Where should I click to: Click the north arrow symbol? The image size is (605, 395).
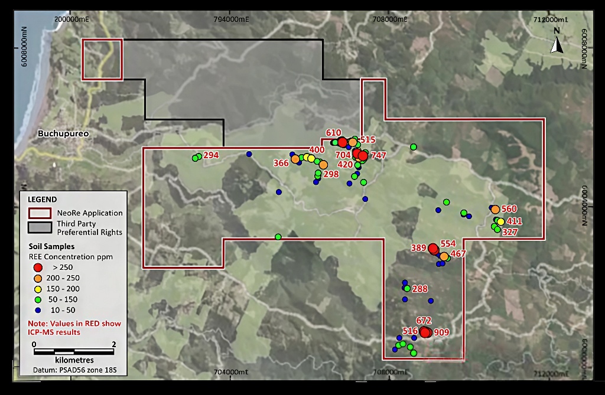tap(557, 45)
